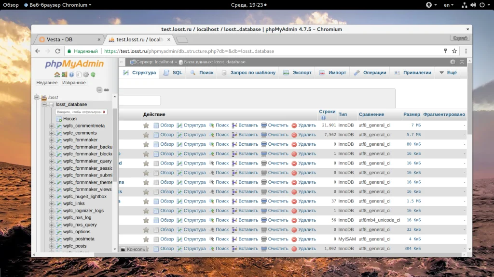Click the bookmark star in browser address bar

pos(454,51)
